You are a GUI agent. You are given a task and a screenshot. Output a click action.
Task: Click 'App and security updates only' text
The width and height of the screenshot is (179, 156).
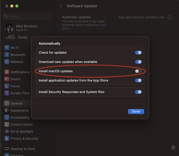click(x=142, y=17)
